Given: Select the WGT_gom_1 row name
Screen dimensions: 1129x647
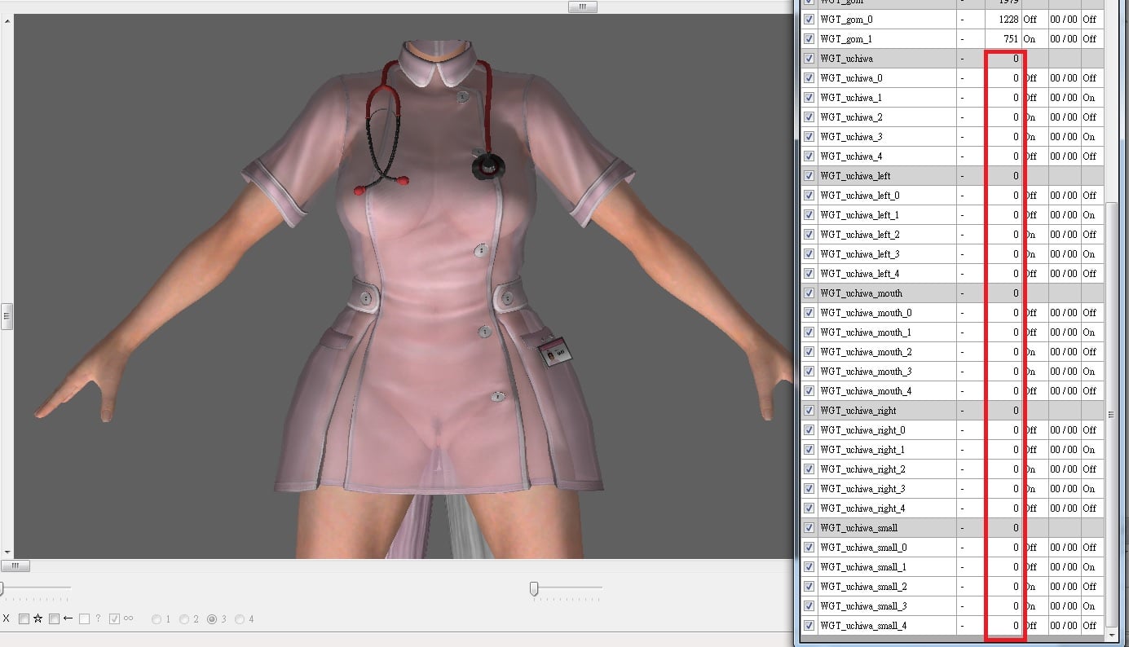Looking at the screenshot, I should (846, 39).
